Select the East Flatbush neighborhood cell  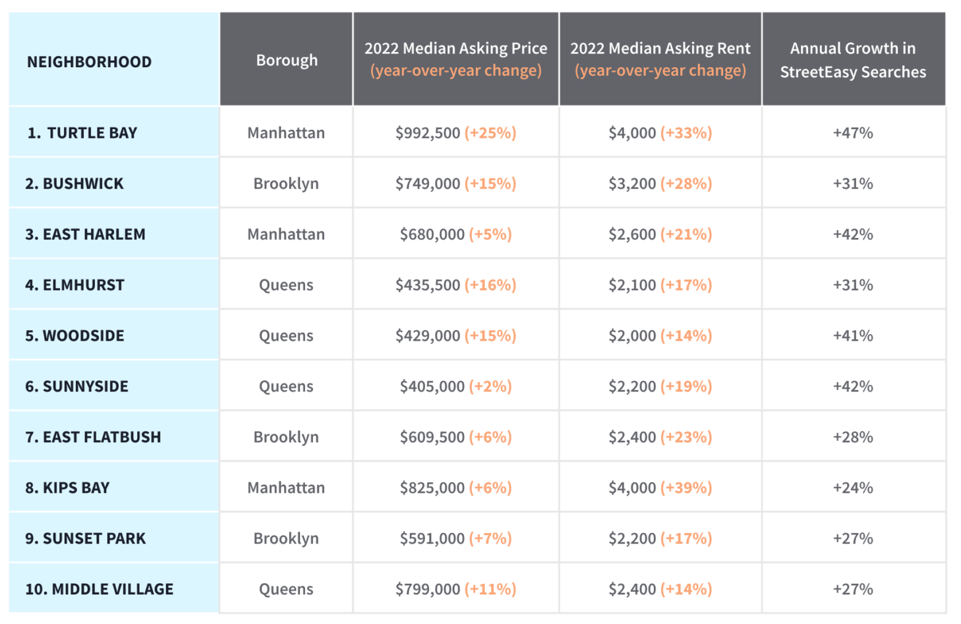[93, 438]
